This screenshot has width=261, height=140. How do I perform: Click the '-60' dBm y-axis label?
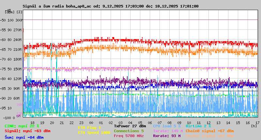tap(3, 40)
